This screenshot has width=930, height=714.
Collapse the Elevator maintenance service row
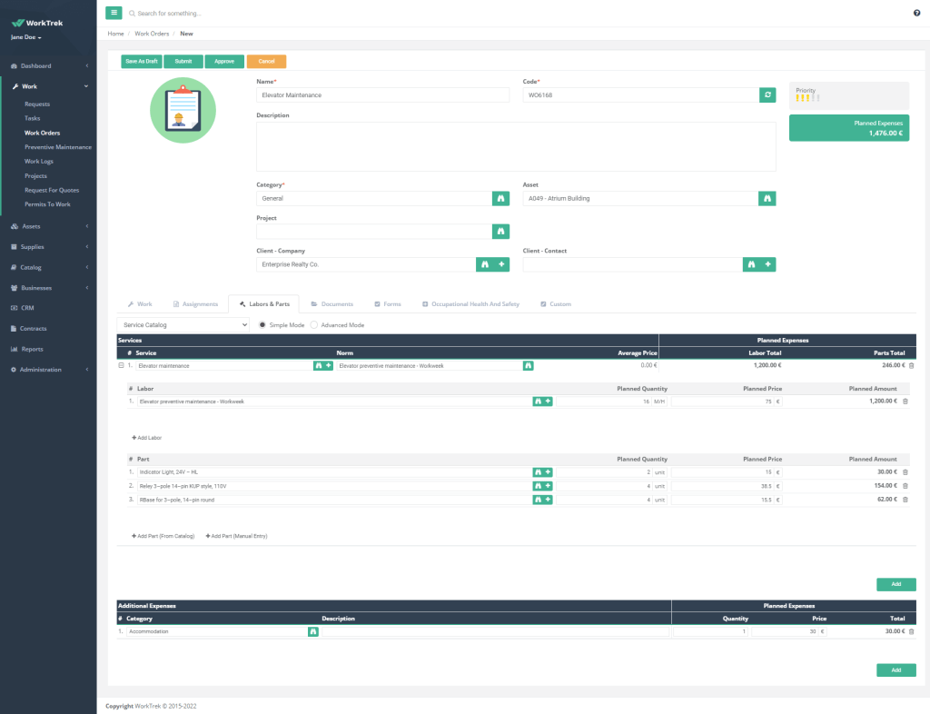pos(121,365)
